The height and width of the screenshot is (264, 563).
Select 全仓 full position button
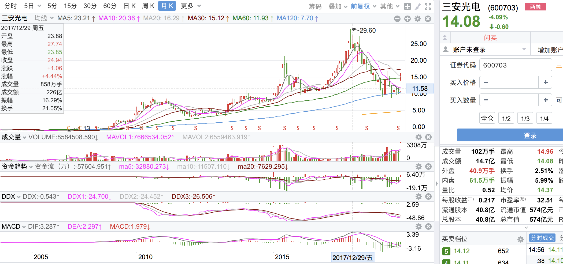tap(487, 118)
